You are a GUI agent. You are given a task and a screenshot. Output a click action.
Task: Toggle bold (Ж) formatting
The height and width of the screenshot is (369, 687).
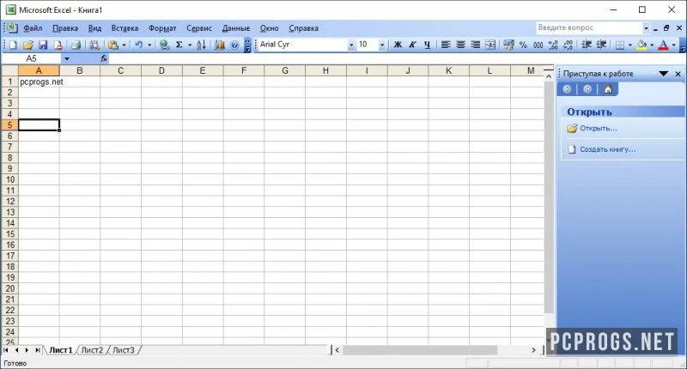click(398, 45)
